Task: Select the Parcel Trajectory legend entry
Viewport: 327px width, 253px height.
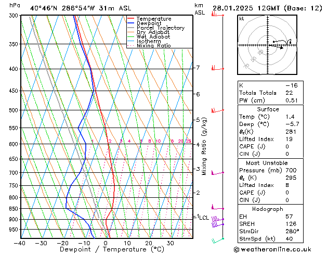Action: point(160,28)
